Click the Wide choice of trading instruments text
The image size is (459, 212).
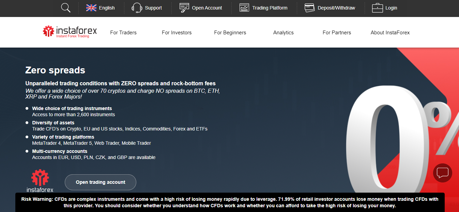pyautogui.click(x=72, y=108)
